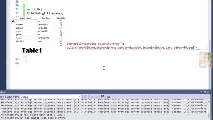Go to previous message in Output toolbar
This screenshot has width=213, height=120.
tap(92, 97)
